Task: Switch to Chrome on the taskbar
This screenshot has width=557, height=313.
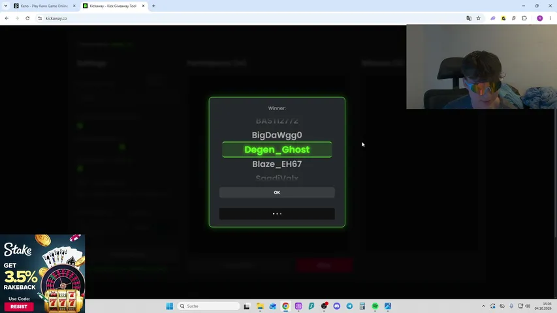Action: pos(285,306)
